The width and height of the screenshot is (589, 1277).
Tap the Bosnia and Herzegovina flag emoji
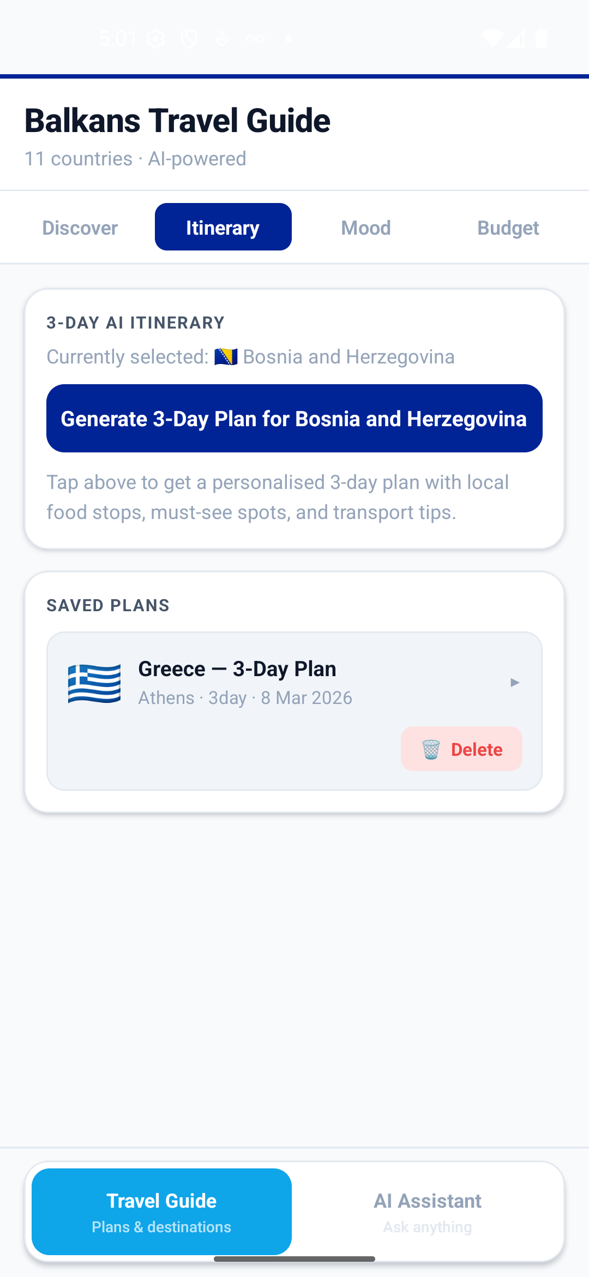coord(227,356)
